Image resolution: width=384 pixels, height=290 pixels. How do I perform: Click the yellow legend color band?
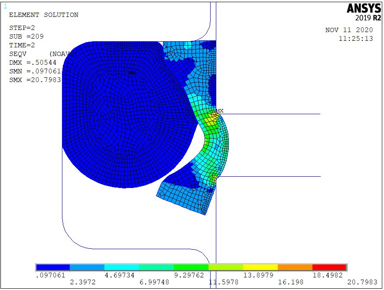click(260, 267)
